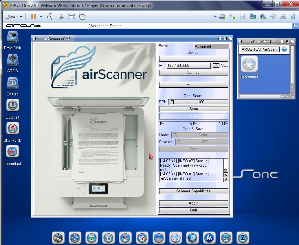Click the parent-directory arrow in AROS:TEST window
Image resolution: width=299 pixels, height=245 pixels.
click(284, 49)
